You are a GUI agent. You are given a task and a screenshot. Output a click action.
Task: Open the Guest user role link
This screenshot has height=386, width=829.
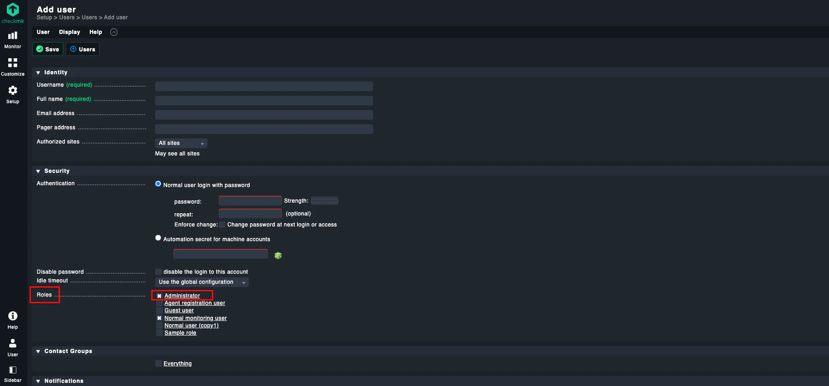tap(179, 310)
